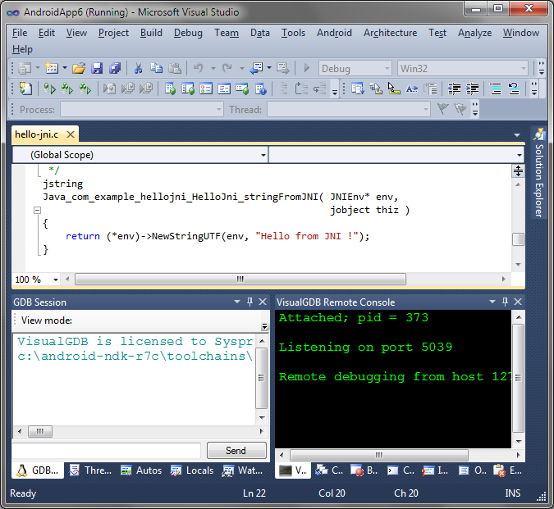Click the Cut scissors icon

click(x=138, y=68)
